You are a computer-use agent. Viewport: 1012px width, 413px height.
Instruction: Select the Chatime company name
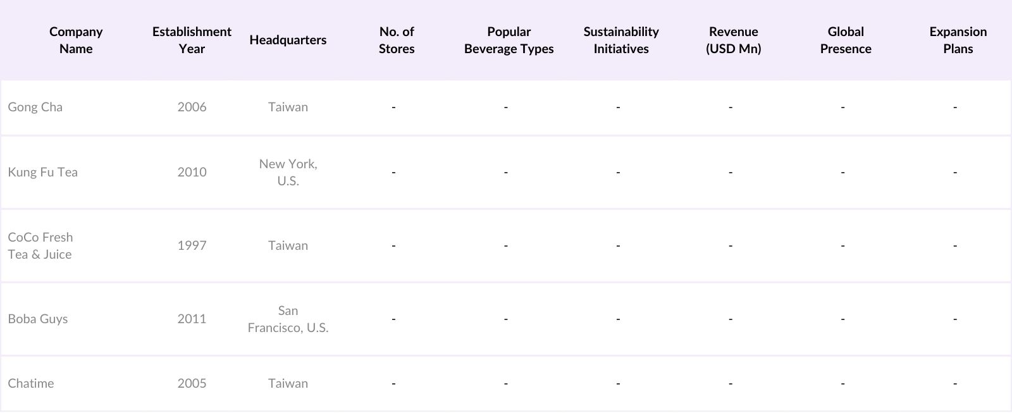point(31,383)
